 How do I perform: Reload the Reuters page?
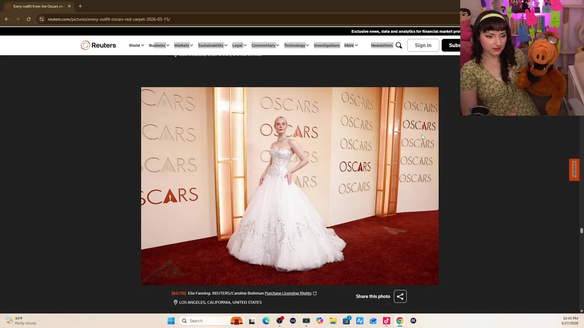28,19
